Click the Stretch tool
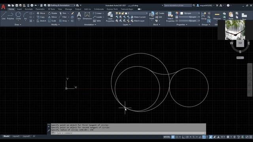253x142 pixels. click(41, 21)
